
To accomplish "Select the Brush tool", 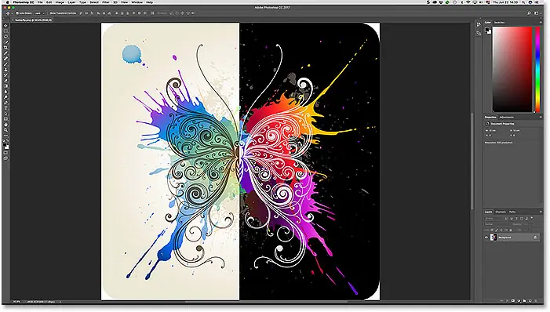I will 5,64.
